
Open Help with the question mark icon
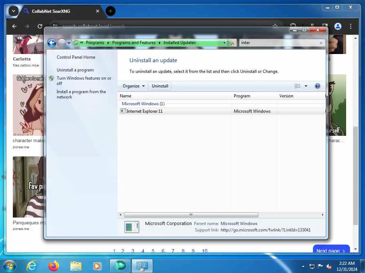coord(318,86)
